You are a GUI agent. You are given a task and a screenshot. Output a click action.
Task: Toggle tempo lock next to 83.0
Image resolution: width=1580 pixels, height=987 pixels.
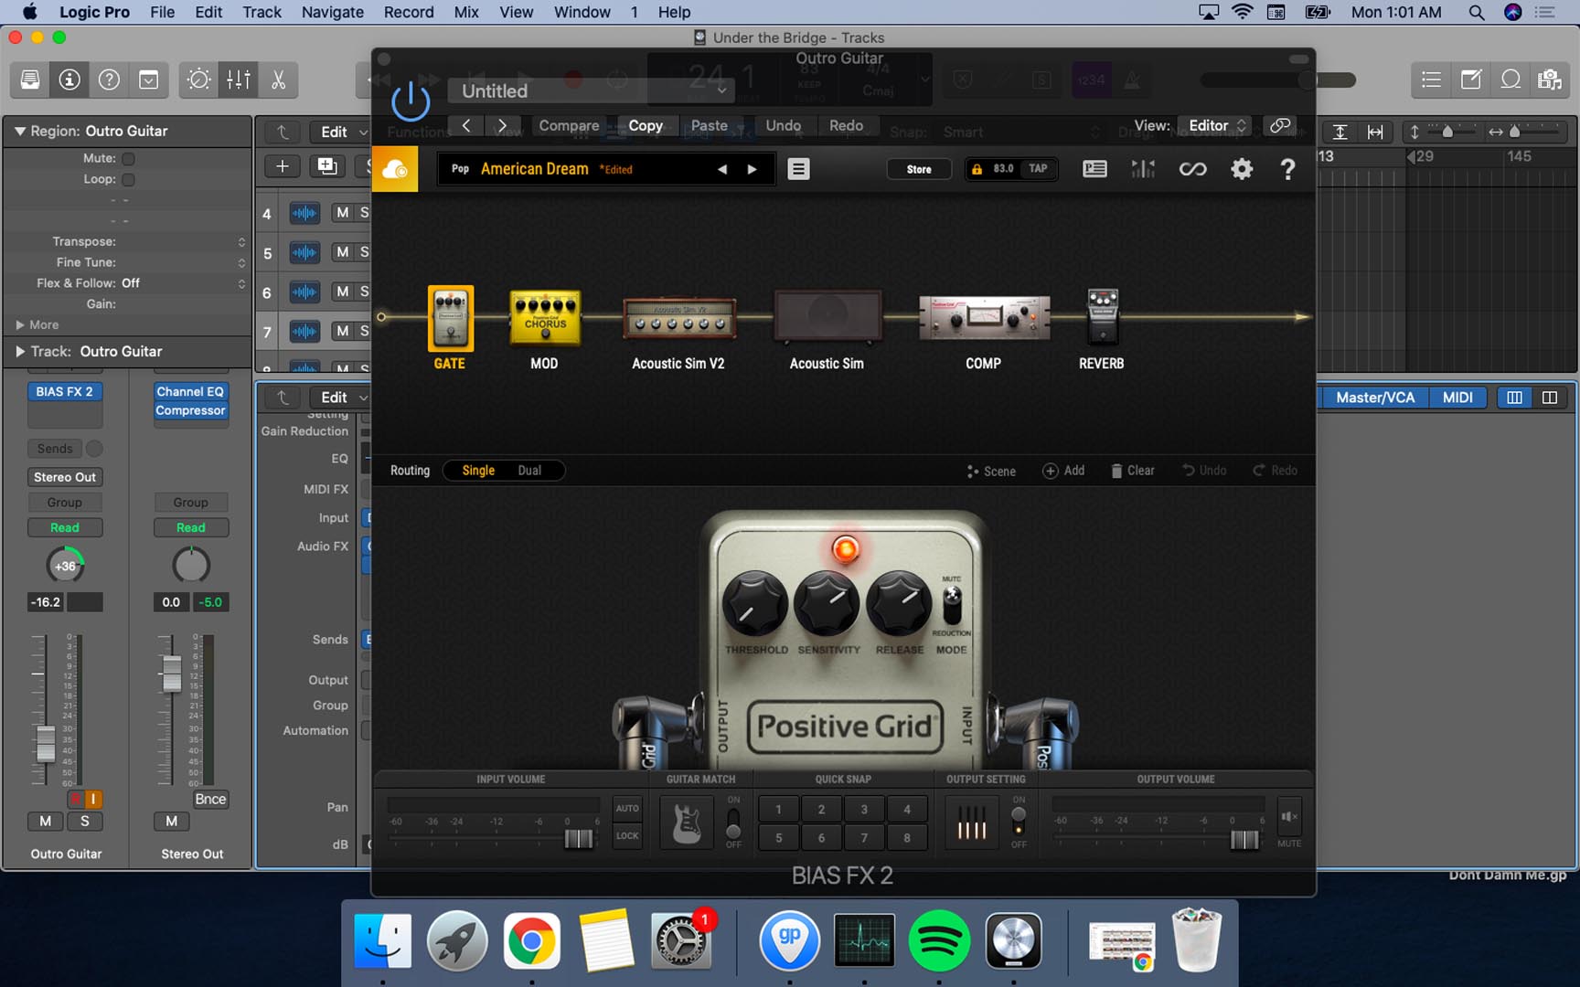(977, 169)
